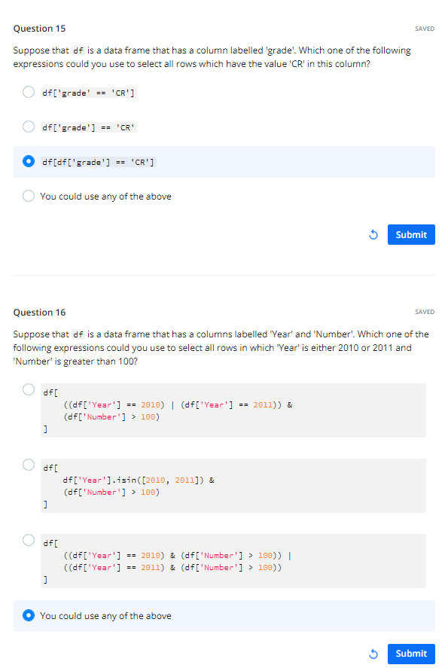Select option df['grade' == 'CR']
Screen dimensions: 448x668
pyautogui.click(x=29, y=92)
